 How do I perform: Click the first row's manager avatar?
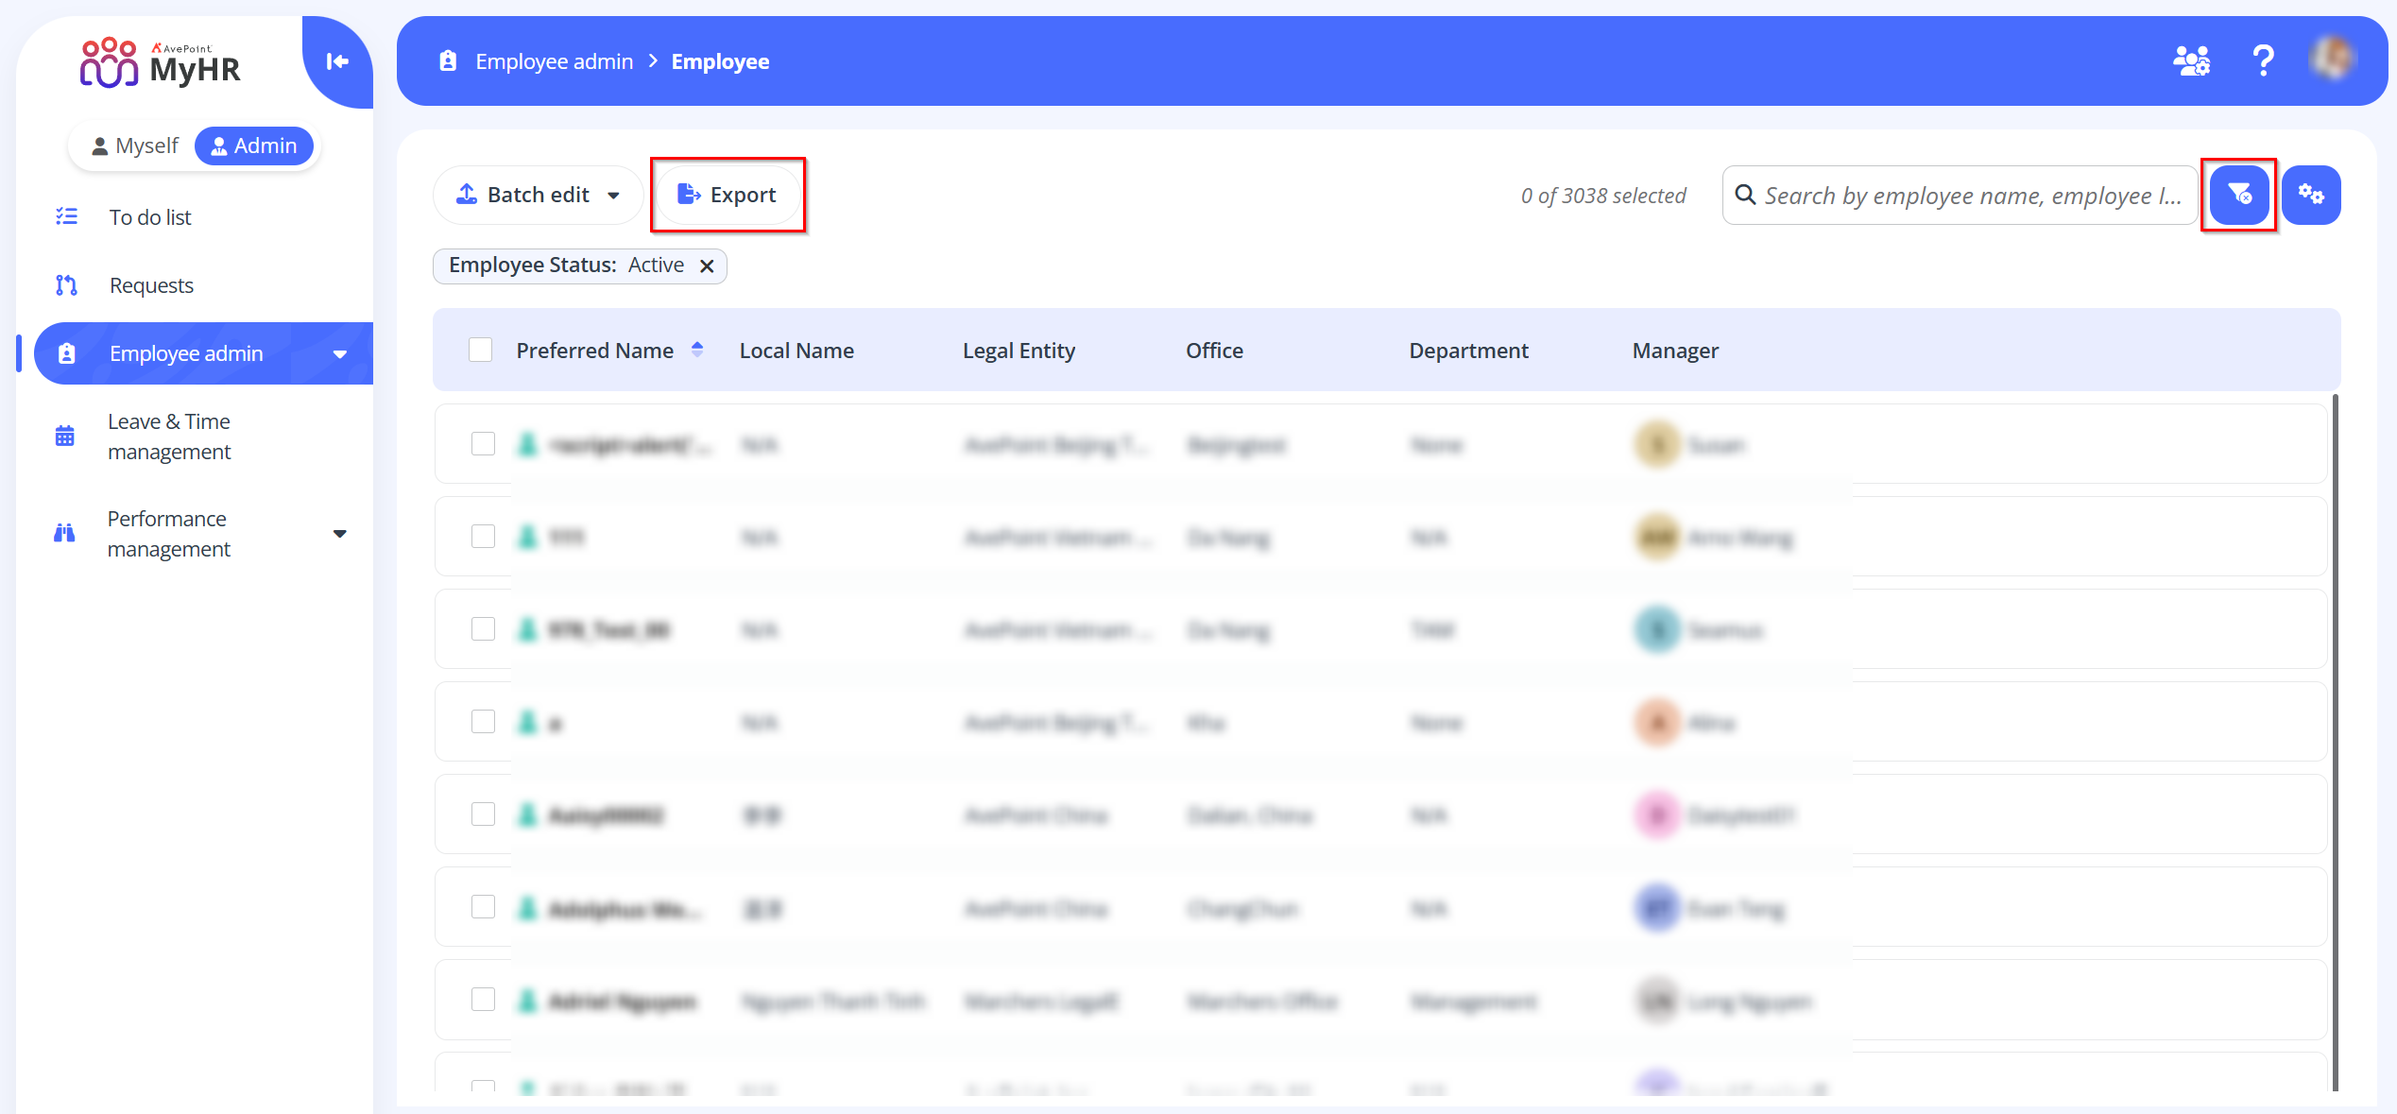(1657, 444)
